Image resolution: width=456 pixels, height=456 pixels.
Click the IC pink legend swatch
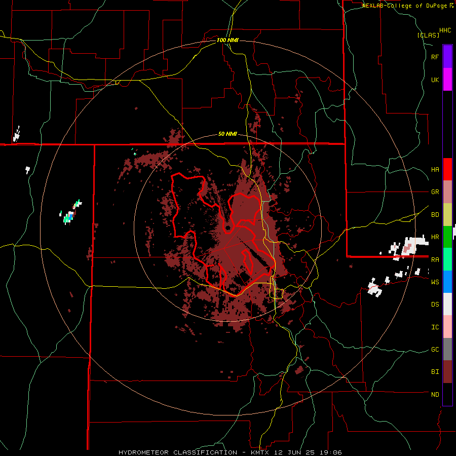tap(447, 327)
